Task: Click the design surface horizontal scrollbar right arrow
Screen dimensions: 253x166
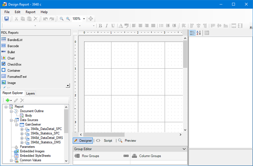Action: pos(180,134)
